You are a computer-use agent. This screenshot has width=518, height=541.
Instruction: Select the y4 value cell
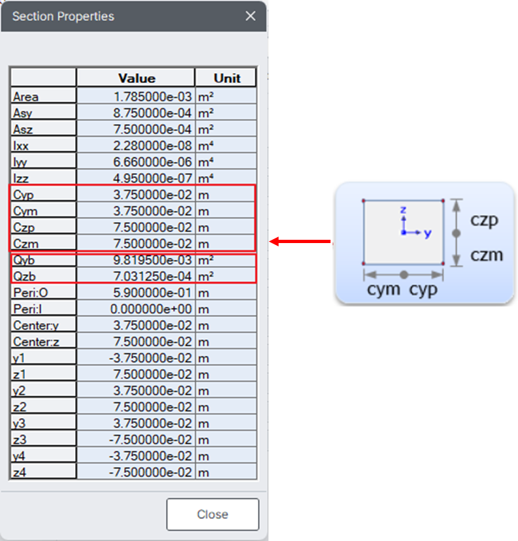tap(136, 456)
